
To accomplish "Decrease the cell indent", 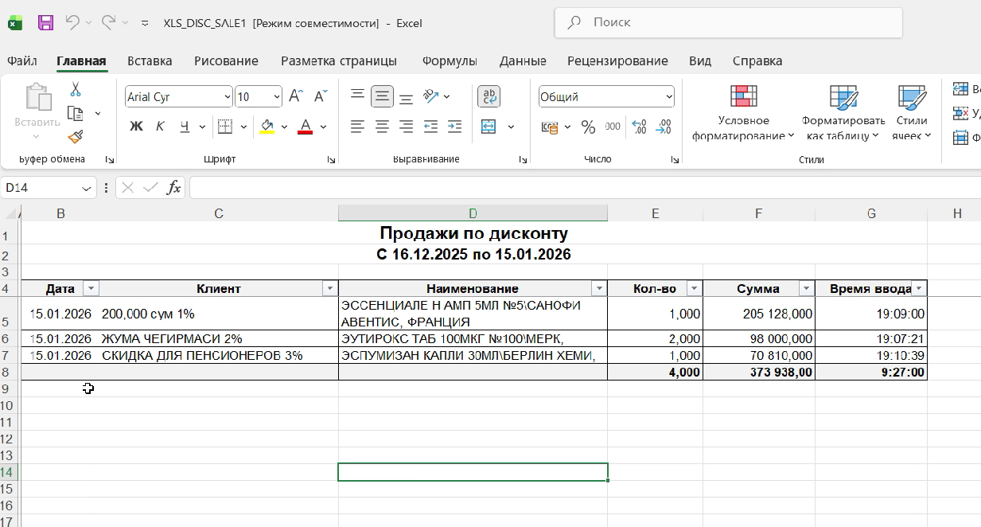I will pos(430,126).
